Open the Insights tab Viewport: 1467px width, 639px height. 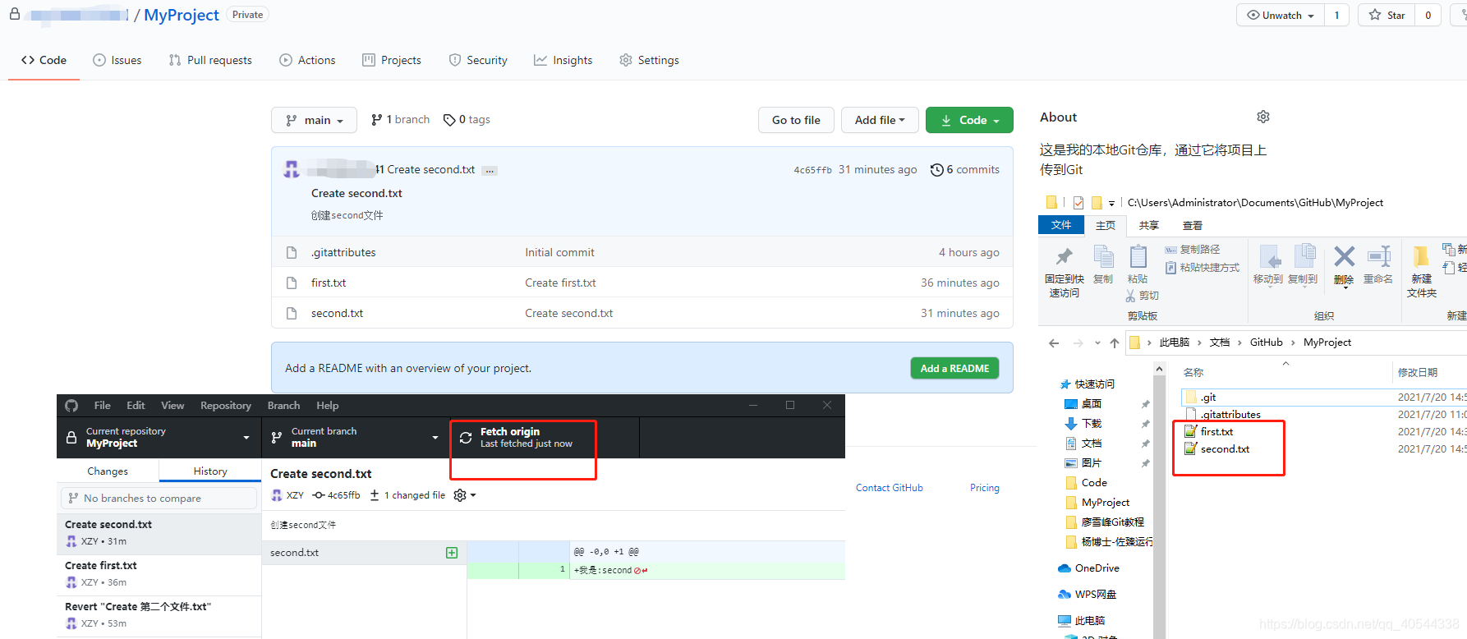click(563, 60)
